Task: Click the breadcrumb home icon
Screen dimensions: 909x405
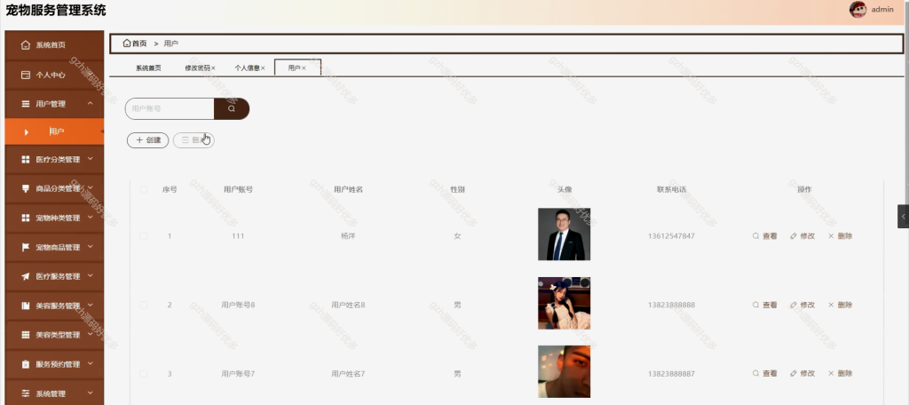Action: [x=127, y=44]
